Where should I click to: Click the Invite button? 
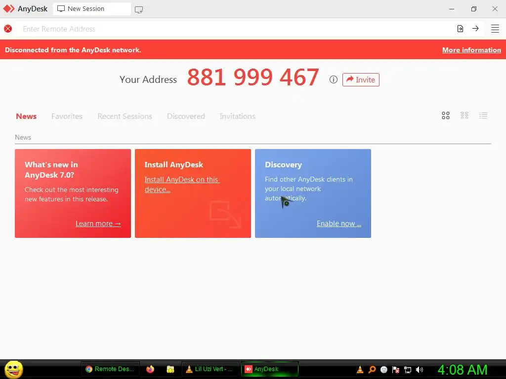coord(361,79)
